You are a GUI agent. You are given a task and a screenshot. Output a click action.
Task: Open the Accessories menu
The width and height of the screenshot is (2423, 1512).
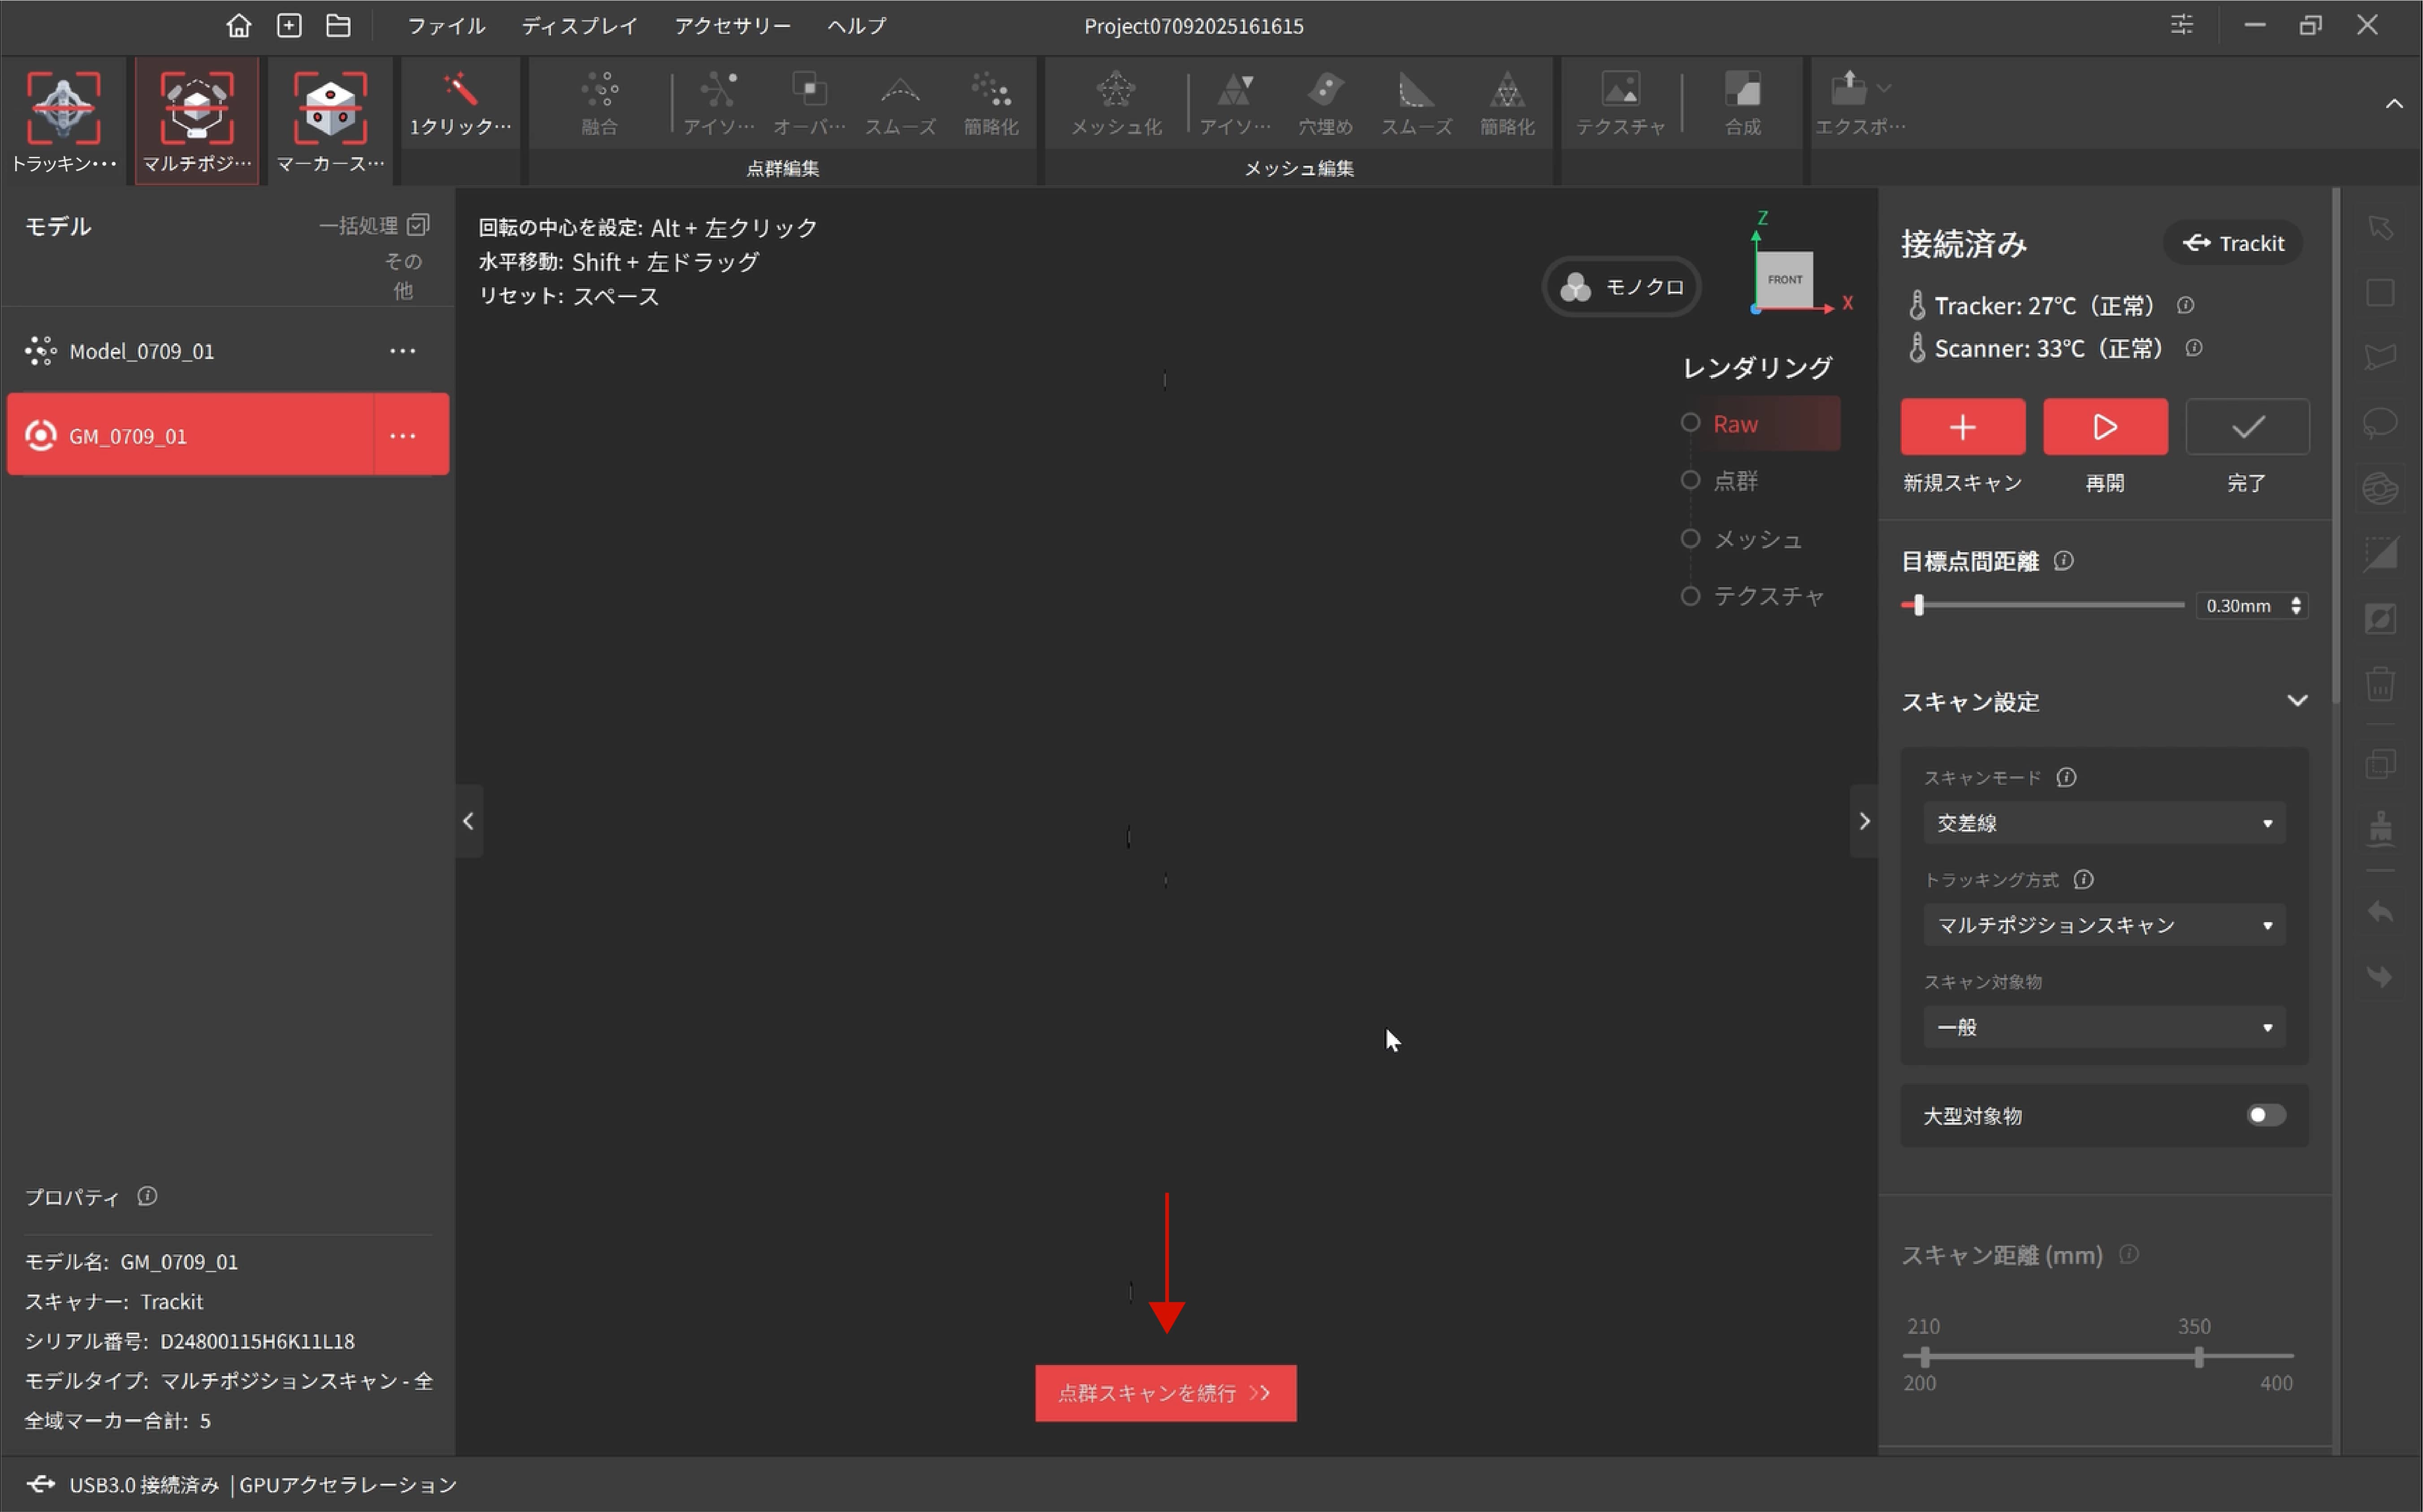(x=732, y=26)
